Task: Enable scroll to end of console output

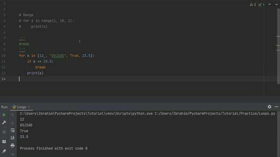Action: pos(13,138)
